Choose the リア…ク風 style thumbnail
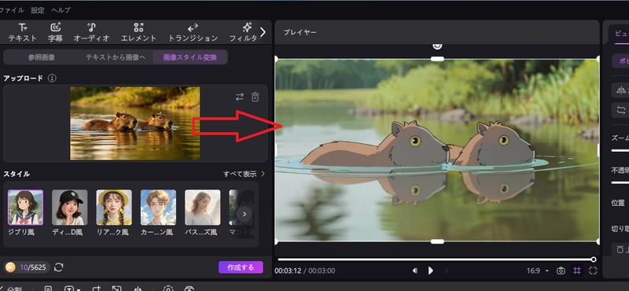Screen dimensions: 629x291 (114, 208)
